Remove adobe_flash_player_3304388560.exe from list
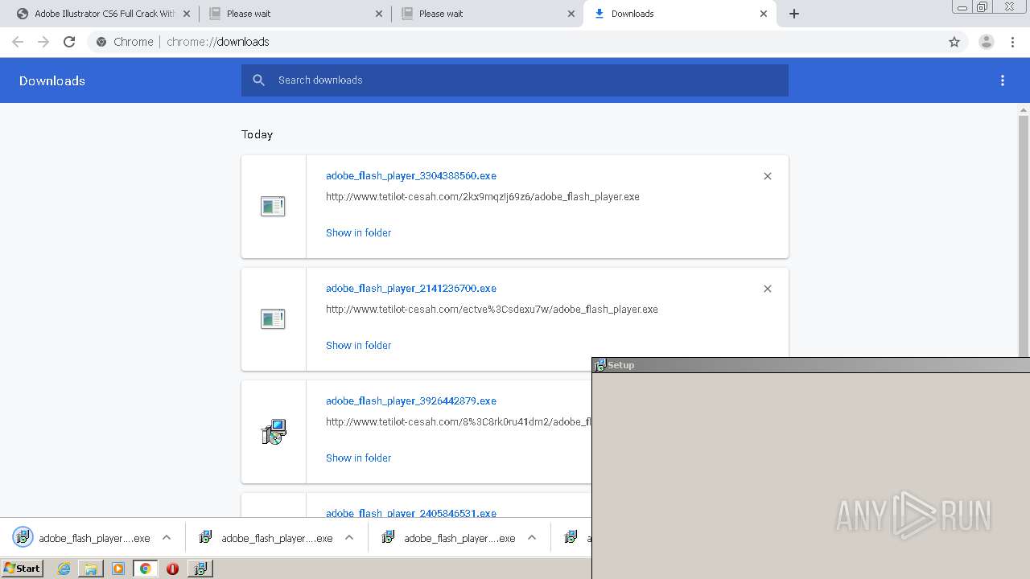Image resolution: width=1030 pixels, height=579 pixels. click(x=768, y=176)
